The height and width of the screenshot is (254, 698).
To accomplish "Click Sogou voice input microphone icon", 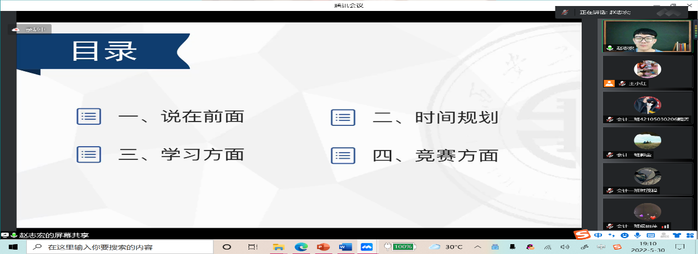I will click(638, 235).
